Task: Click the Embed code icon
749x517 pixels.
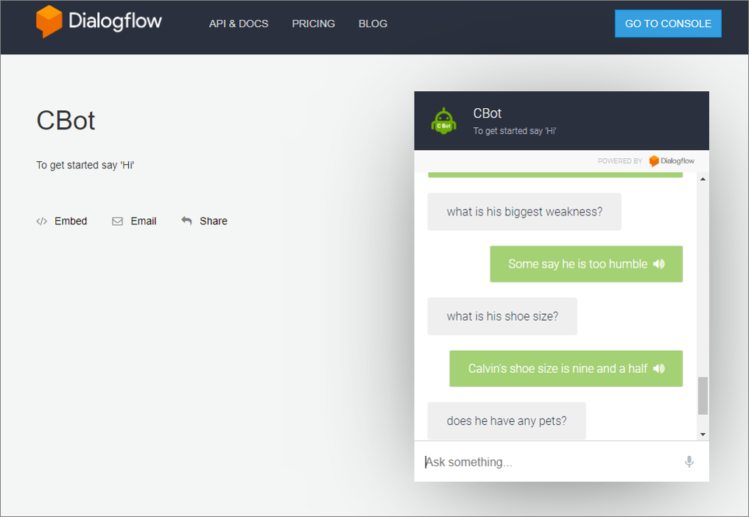Action: (41, 221)
